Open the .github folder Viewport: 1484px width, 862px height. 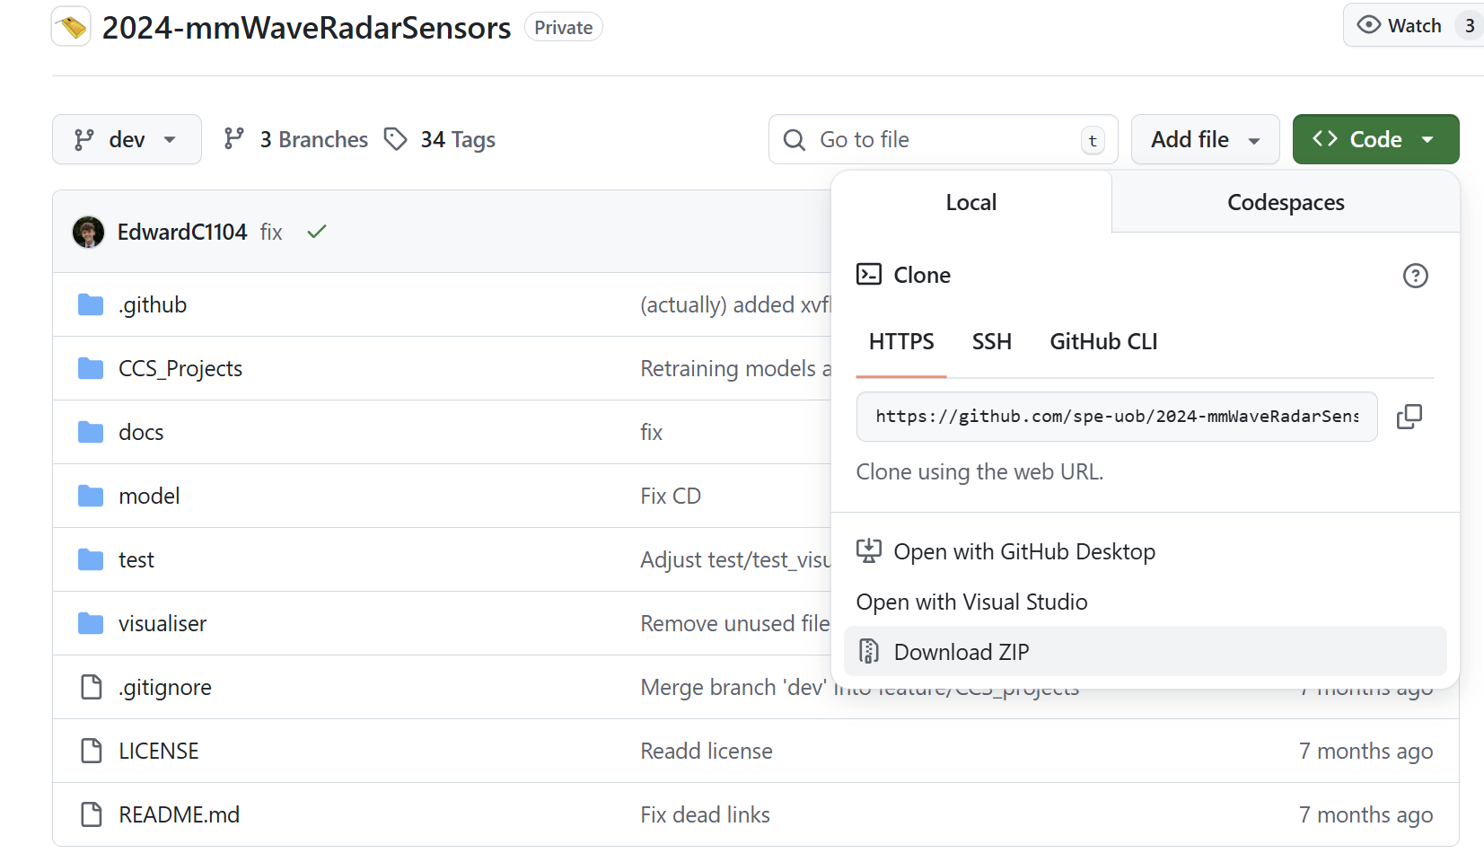click(153, 305)
